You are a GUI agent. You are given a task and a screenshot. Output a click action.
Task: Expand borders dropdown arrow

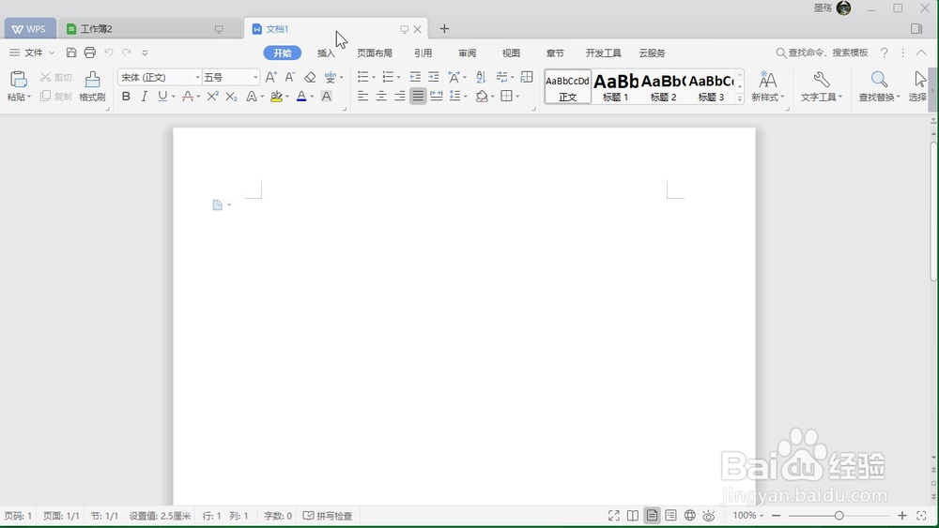[517, 97]
